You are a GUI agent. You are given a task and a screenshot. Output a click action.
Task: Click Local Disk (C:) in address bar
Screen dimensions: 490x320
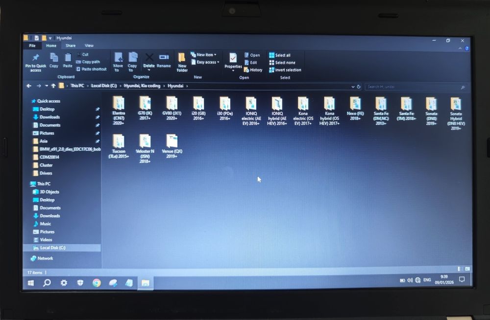click(104, 86)
